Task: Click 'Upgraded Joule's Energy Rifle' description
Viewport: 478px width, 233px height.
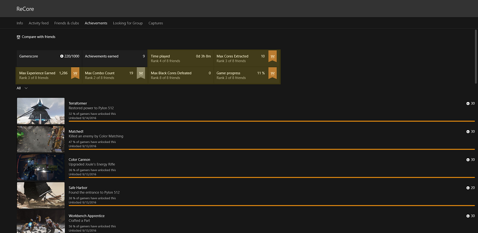Action: pyautogui.click(x=92, y=164)
